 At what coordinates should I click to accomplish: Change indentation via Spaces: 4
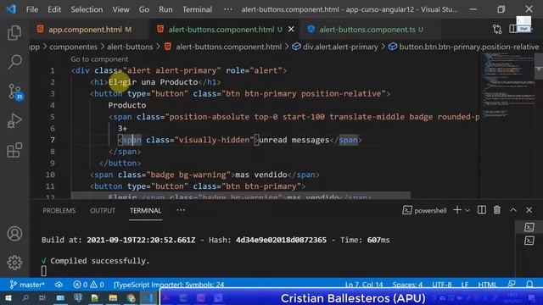click(407, 285)
